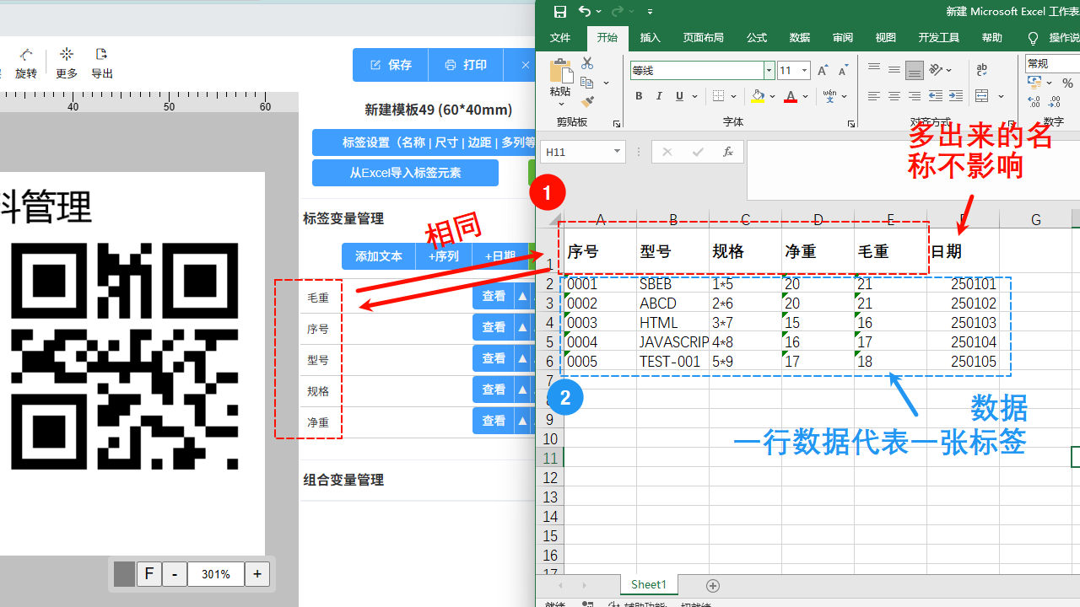Click 从Excel导入标签元素 button
Viewport: 1080px width, 607px height.
point(405,173)
